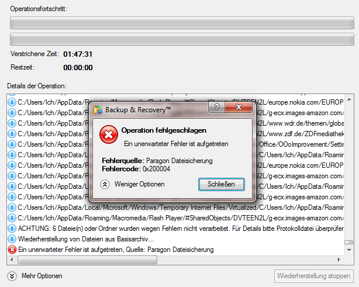
Task: Click info icon of Wiederherstellung von Dateien row
Action: tap(12, 239)
